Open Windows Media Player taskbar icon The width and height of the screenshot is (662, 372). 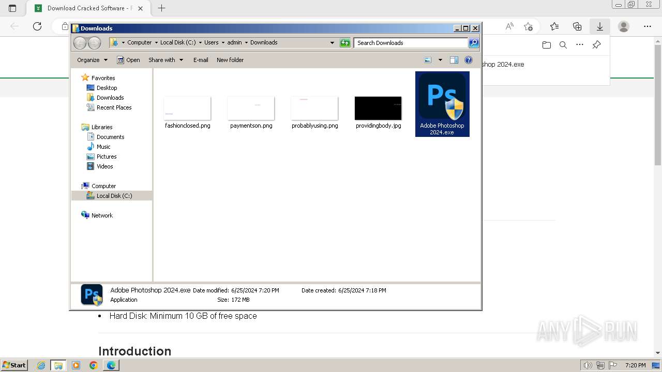76,365
